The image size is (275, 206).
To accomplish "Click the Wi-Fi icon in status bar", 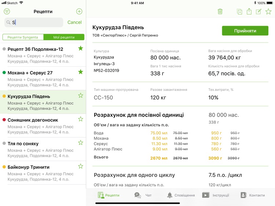I will (x=21, y=3).
